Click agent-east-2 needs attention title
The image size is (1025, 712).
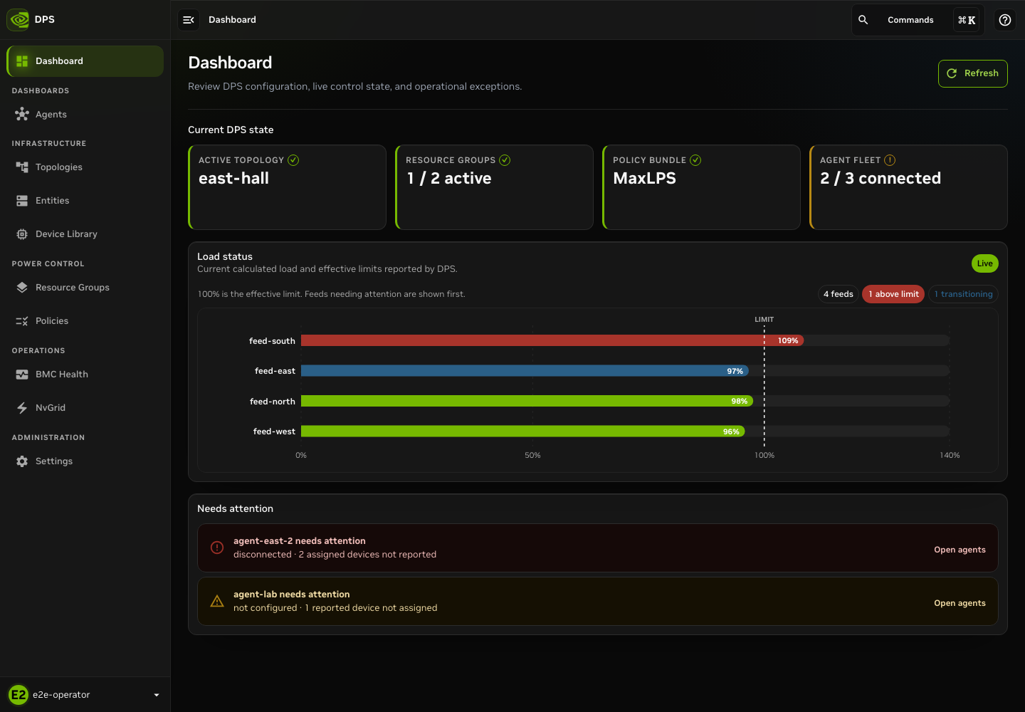pos(300,541)
